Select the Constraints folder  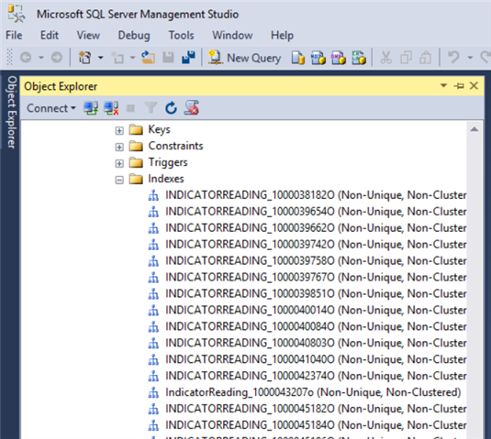point(175,146)
